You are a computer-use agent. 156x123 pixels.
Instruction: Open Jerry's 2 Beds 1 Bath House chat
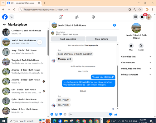pos(23,52)
